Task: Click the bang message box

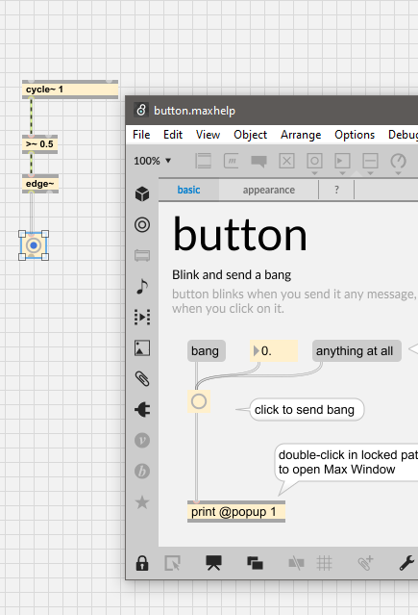Action: pos(207,351)
